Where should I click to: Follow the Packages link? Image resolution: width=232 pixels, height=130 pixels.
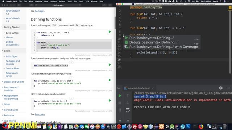(40, 11)
